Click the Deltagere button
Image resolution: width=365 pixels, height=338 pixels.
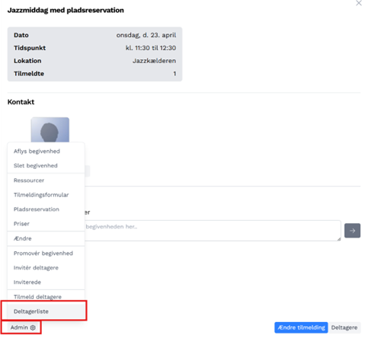click(x=344, y=327)
